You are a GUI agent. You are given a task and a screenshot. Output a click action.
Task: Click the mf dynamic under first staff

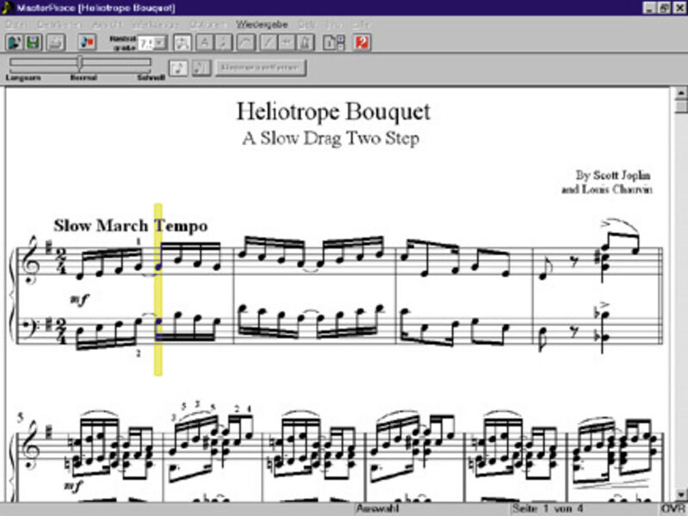[x=79, y=300]
